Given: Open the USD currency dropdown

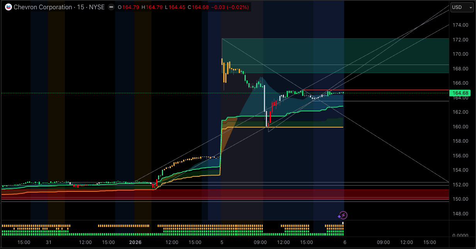Looking at the screenshot, I should 461,7.
